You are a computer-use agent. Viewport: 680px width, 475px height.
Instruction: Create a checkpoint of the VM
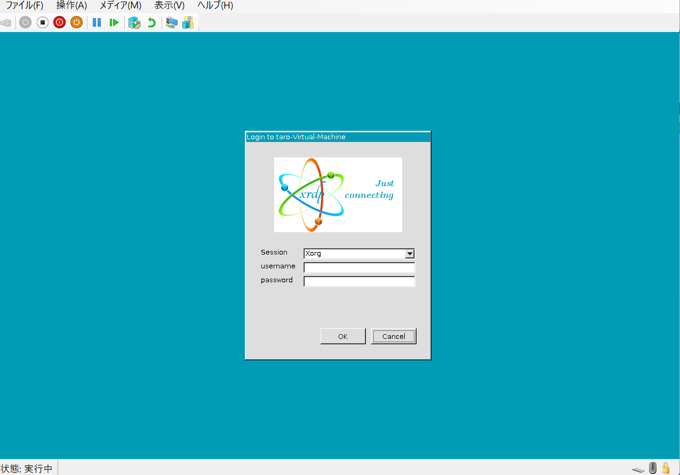pos(134,22)
